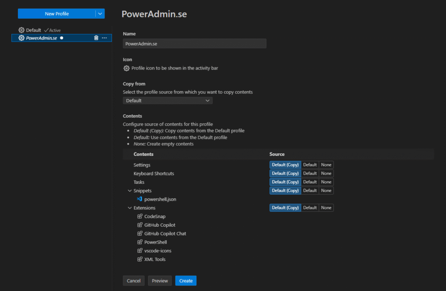The image size is (446, 291).
Task: Click the unsaved dot indicator on PowerAdmin.se
Action: coord(61,38)
